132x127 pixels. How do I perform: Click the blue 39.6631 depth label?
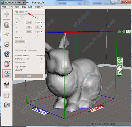(40, 111)
